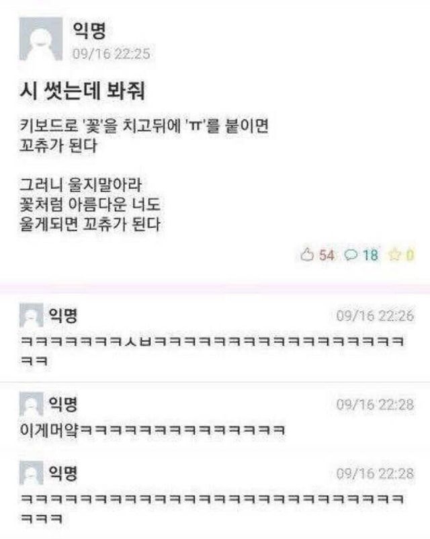Click comment text with ㅅㅂ in it
430x539 pixels.
pyautogui.click(x=212, y=351)
